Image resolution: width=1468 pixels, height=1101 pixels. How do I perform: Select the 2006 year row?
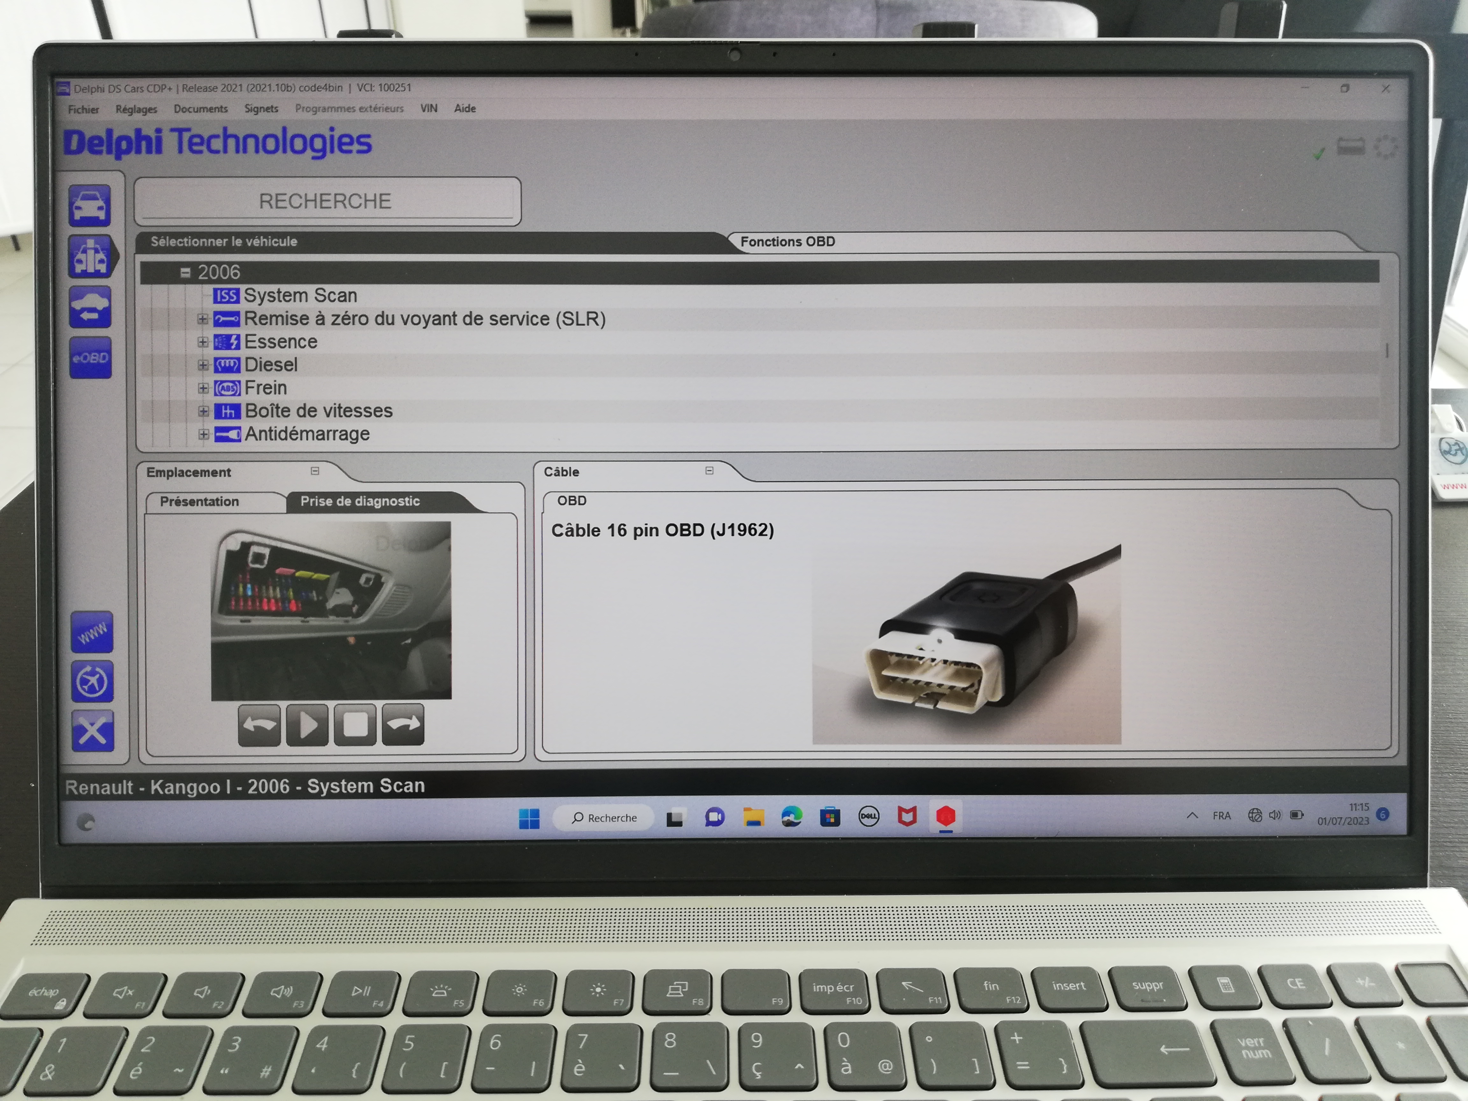pyautogui.click(x=759, y=273)
